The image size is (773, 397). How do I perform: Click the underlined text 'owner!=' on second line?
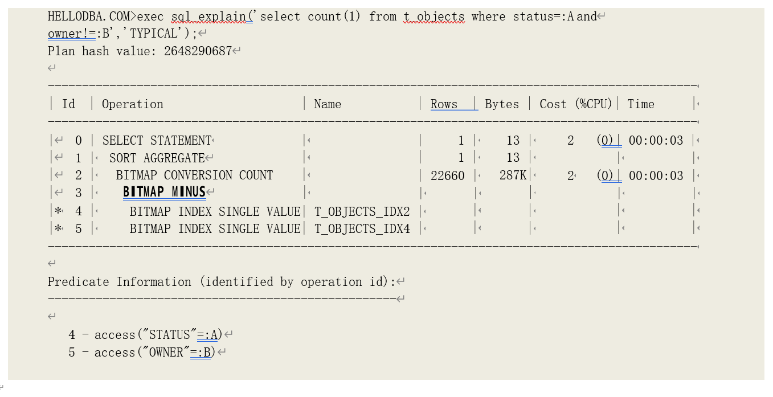[x=71, y=34]
